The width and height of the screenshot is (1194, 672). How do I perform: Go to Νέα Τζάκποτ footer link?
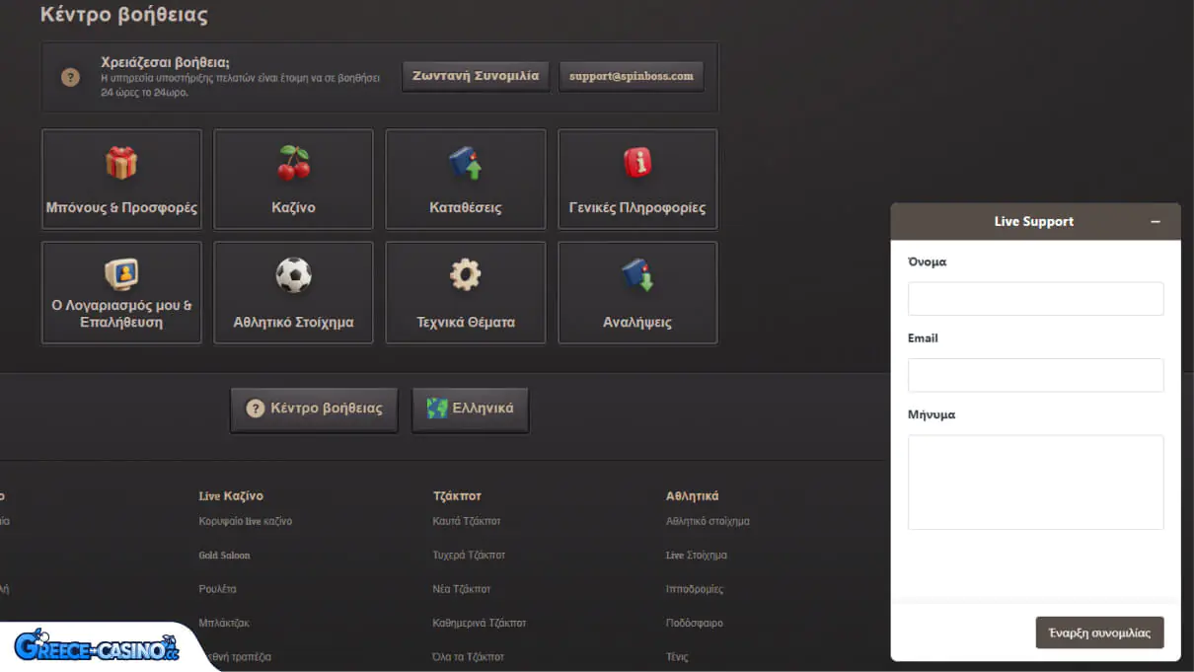click(462, 589)
